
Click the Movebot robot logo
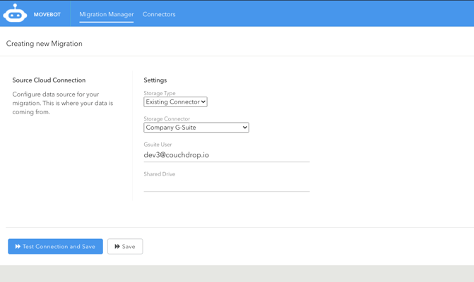coord(15,13)
